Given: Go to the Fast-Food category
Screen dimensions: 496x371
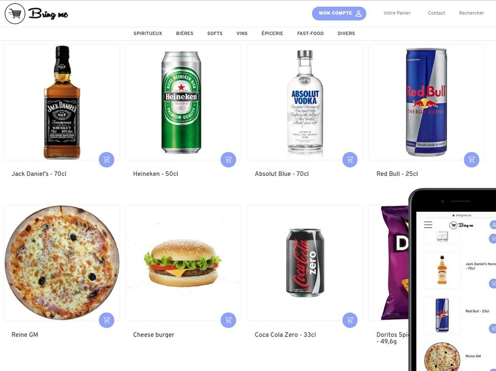Looking at the screenshot, I should (310, 33).
